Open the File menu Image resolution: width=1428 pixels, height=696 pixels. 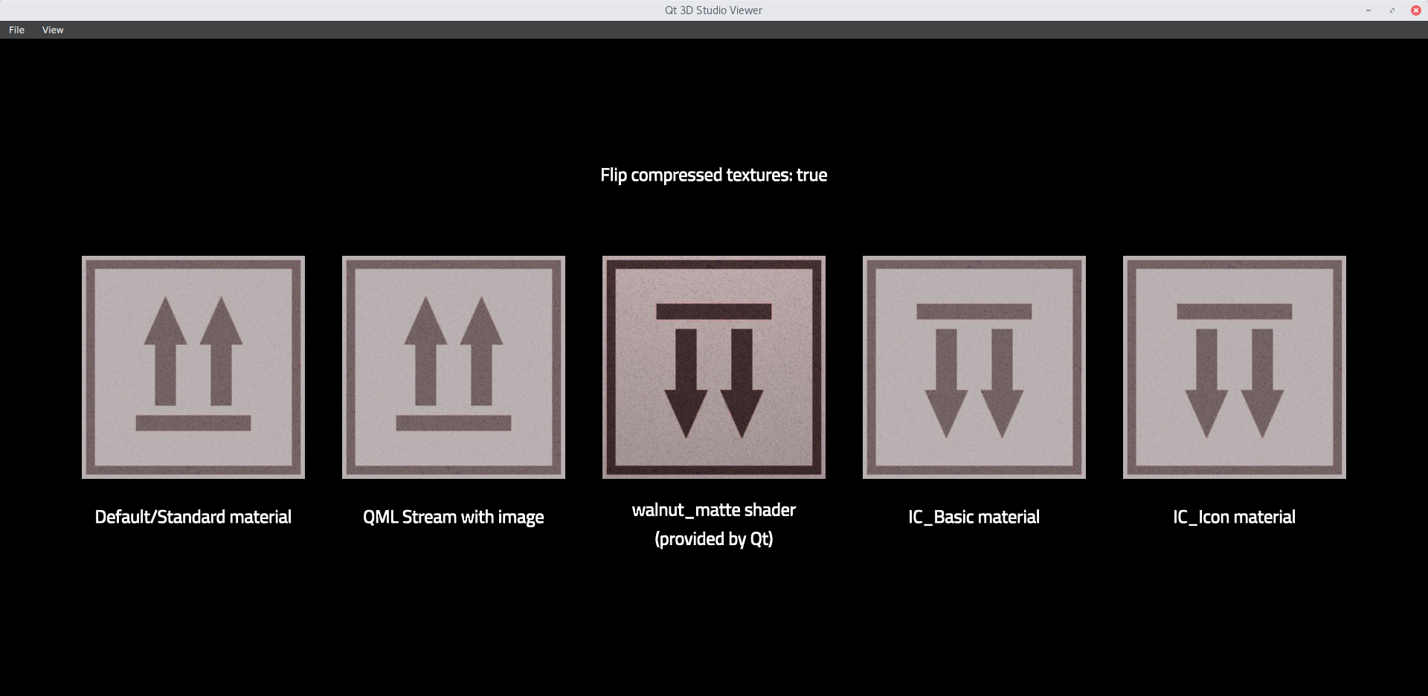click(16, 30)
